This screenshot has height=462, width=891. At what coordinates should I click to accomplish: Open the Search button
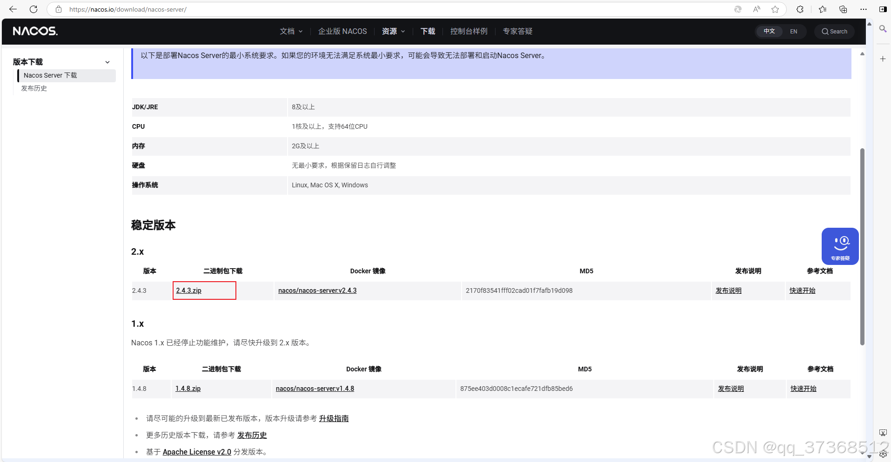tap(834, 31)
